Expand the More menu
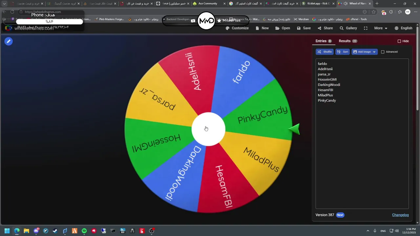 coord(381,28)
